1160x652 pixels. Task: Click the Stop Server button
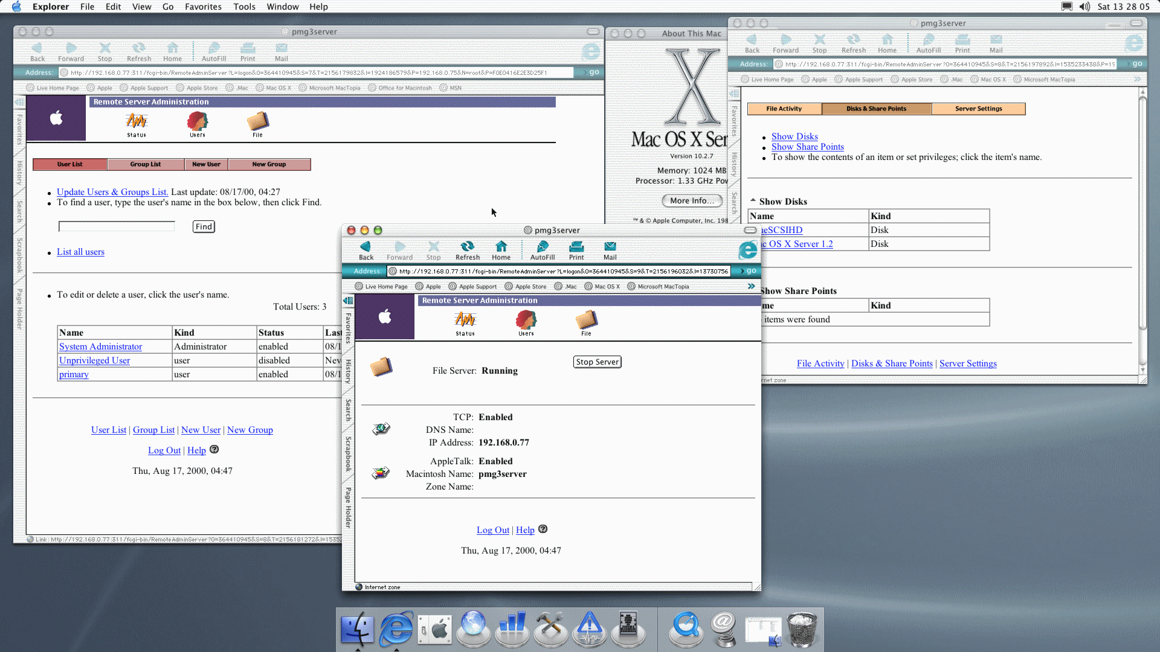tap(597, 362)
